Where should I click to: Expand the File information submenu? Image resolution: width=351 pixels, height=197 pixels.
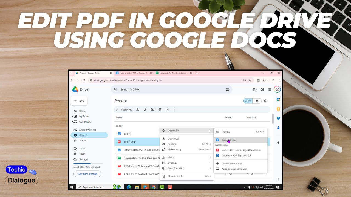point(210,168)
